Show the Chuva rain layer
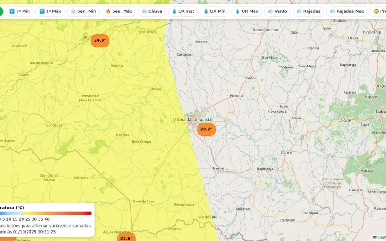This screenshot has width=386, height=241. [x=152, y=11]
